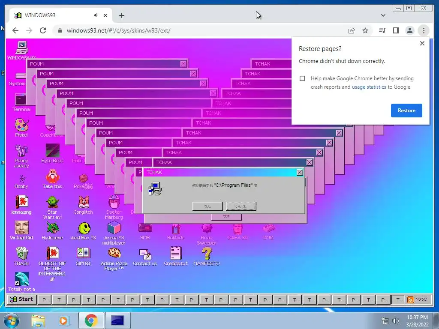Image resolution: width=439 pixels, height=329 pixels.
Task: Open Credits.txt notepad icon
Action: [175, 256]
